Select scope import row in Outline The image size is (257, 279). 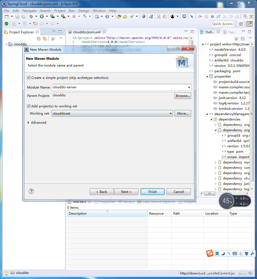point(236,157)
